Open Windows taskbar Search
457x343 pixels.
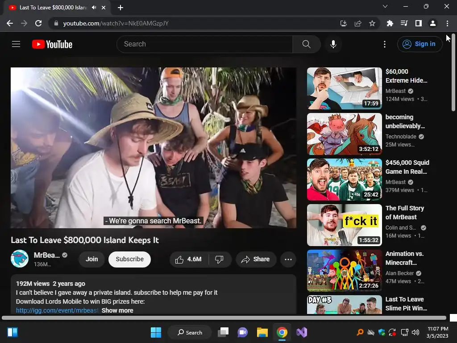point(190,332)
